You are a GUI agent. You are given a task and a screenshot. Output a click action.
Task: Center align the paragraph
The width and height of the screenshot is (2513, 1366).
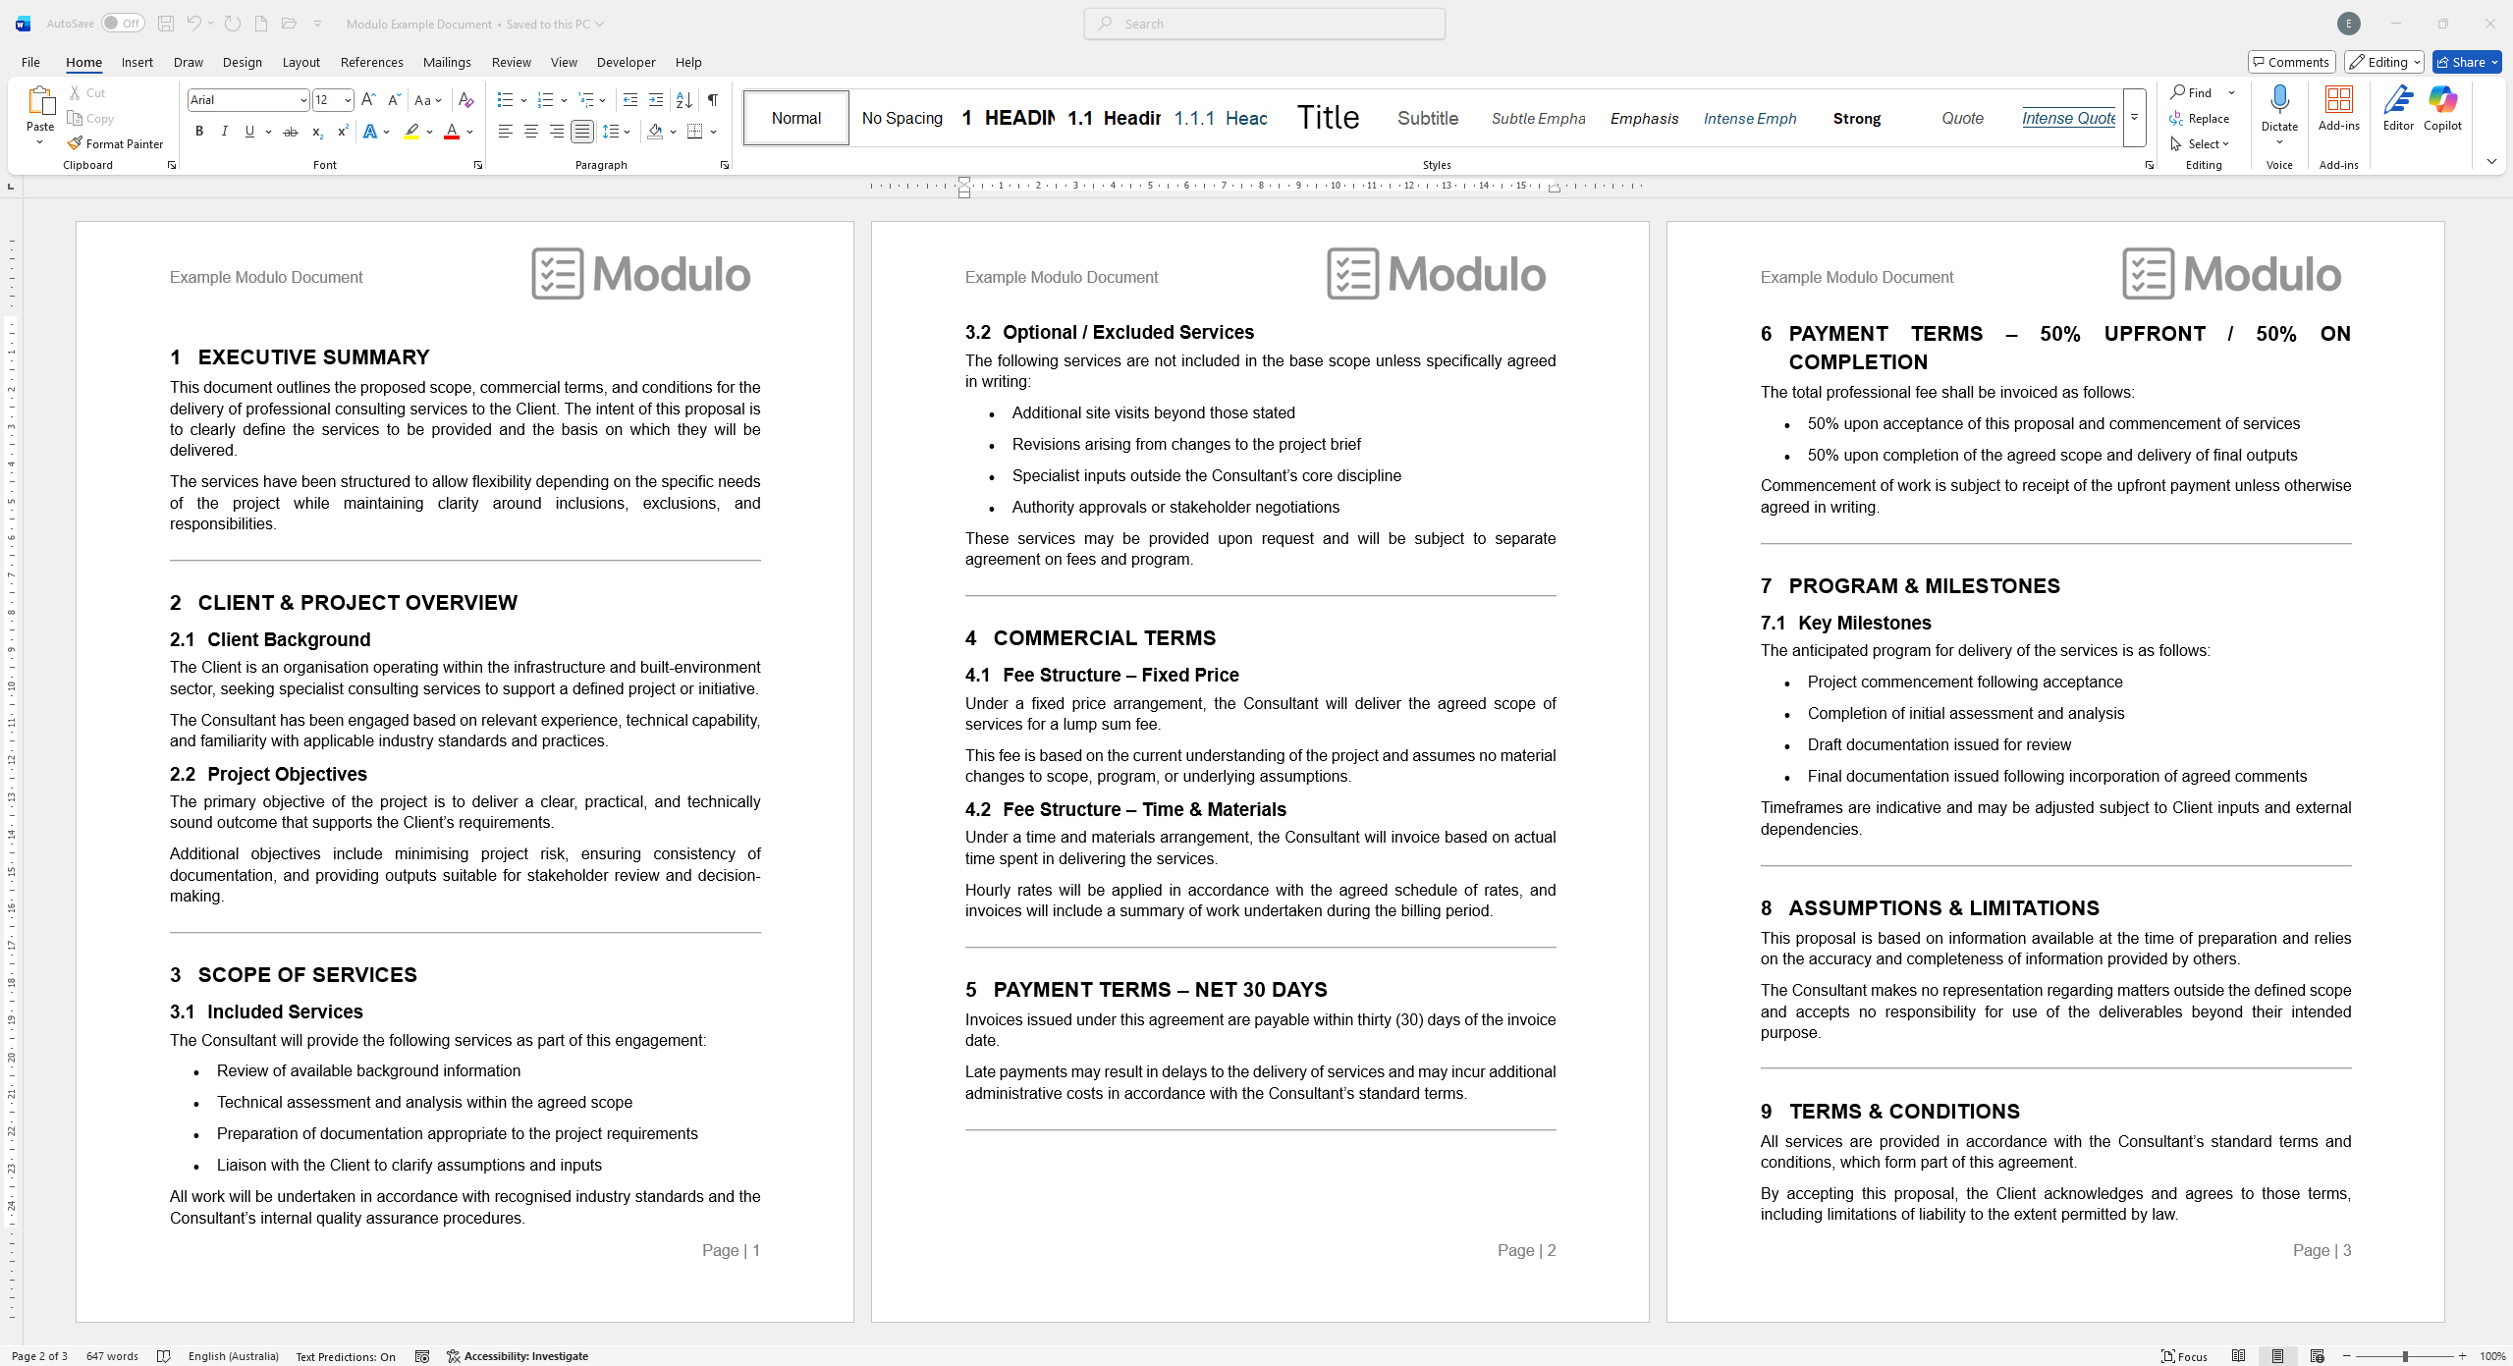[x=529, y=131]
